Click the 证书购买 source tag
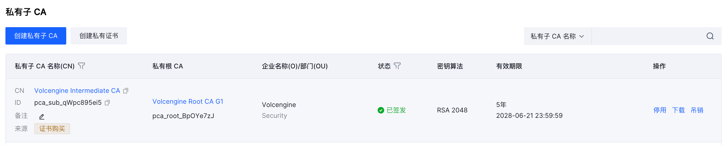The image size is (726, 145). coord(52,129)
